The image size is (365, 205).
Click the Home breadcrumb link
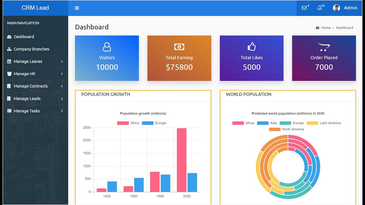click(x=326, y=28)
